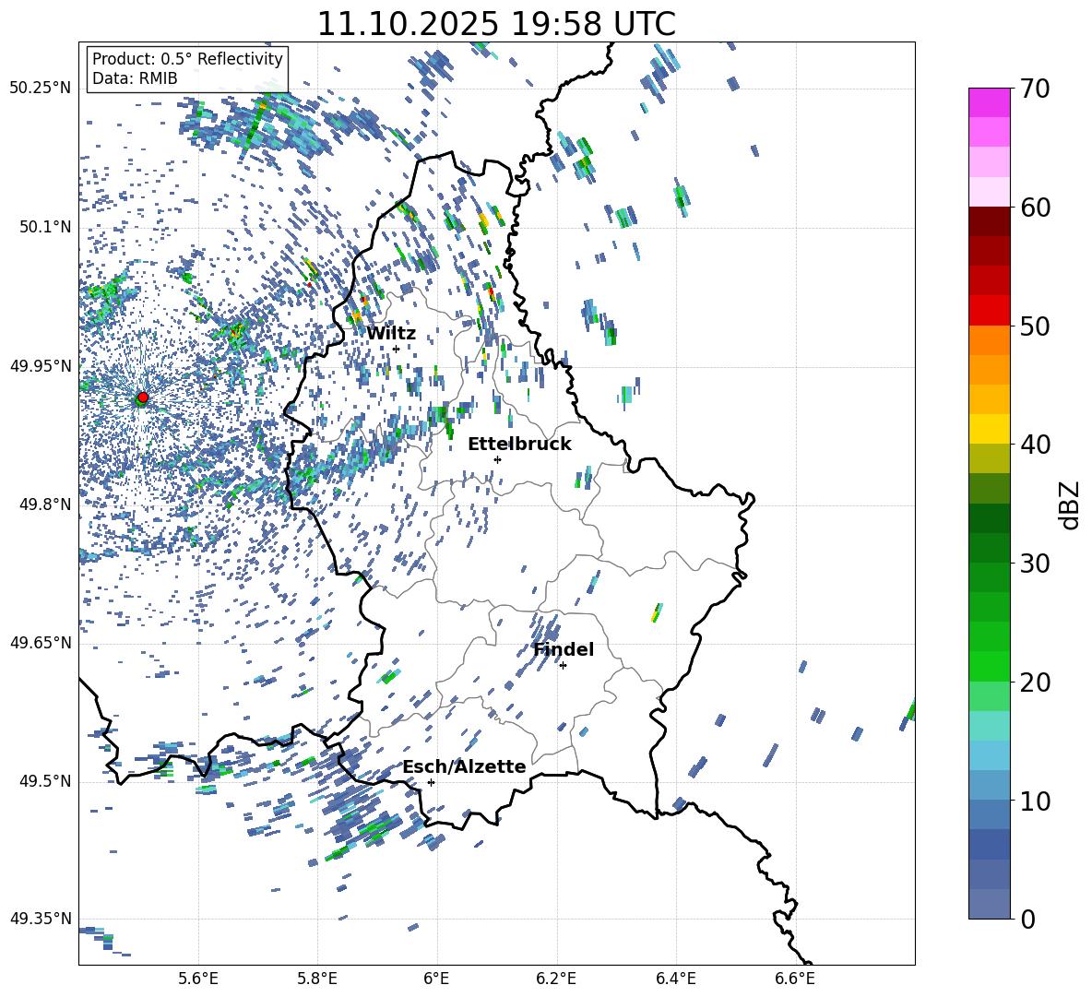Click the 50.25°N latitude label
Image resolution: width=1092 pixels, height=997 pixels.
41,89
